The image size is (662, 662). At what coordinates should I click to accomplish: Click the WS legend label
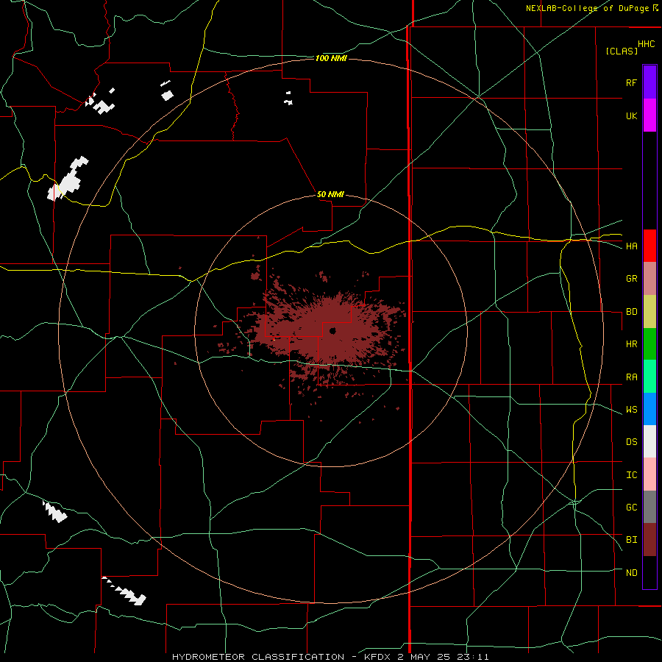click(631, 410)
